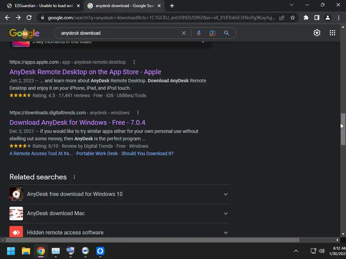Open Google apps grid
The height and width of the screenshot is (259, 346).
[332, 33]
